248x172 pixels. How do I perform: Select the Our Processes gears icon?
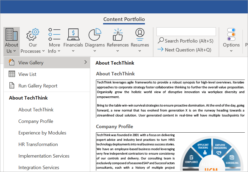coord(32,34)
